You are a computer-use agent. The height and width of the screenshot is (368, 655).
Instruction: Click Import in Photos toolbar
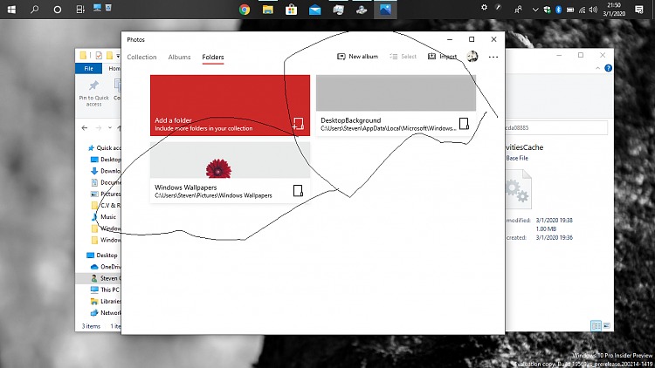[443, 57]
